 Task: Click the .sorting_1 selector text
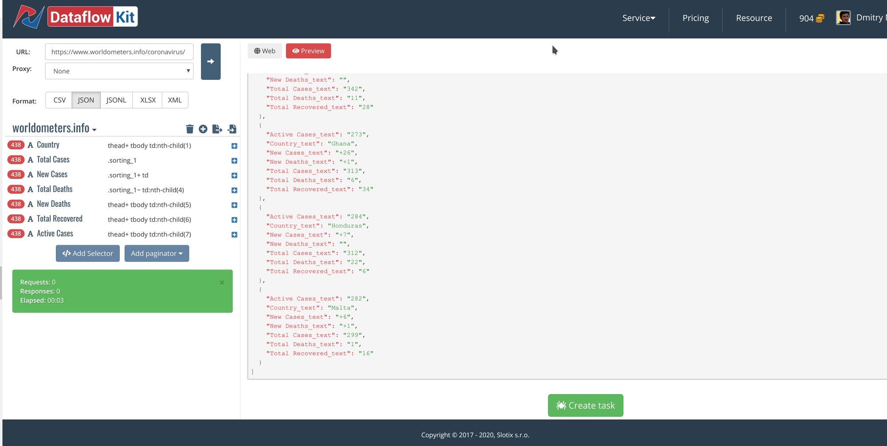click(x=122, y=160)
